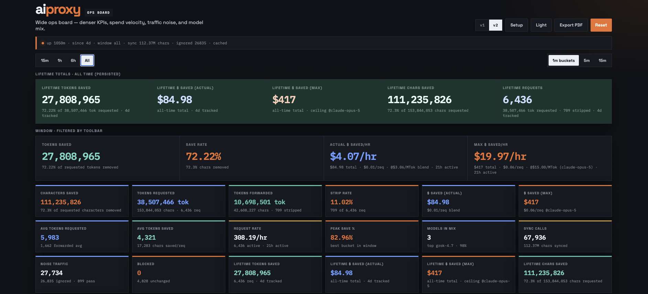Image resolution: width=648 pixels, height=294 pixels.
Task: Click the Max $ Saved/hr value $19.97/hr
Action: tap(500, 156)
